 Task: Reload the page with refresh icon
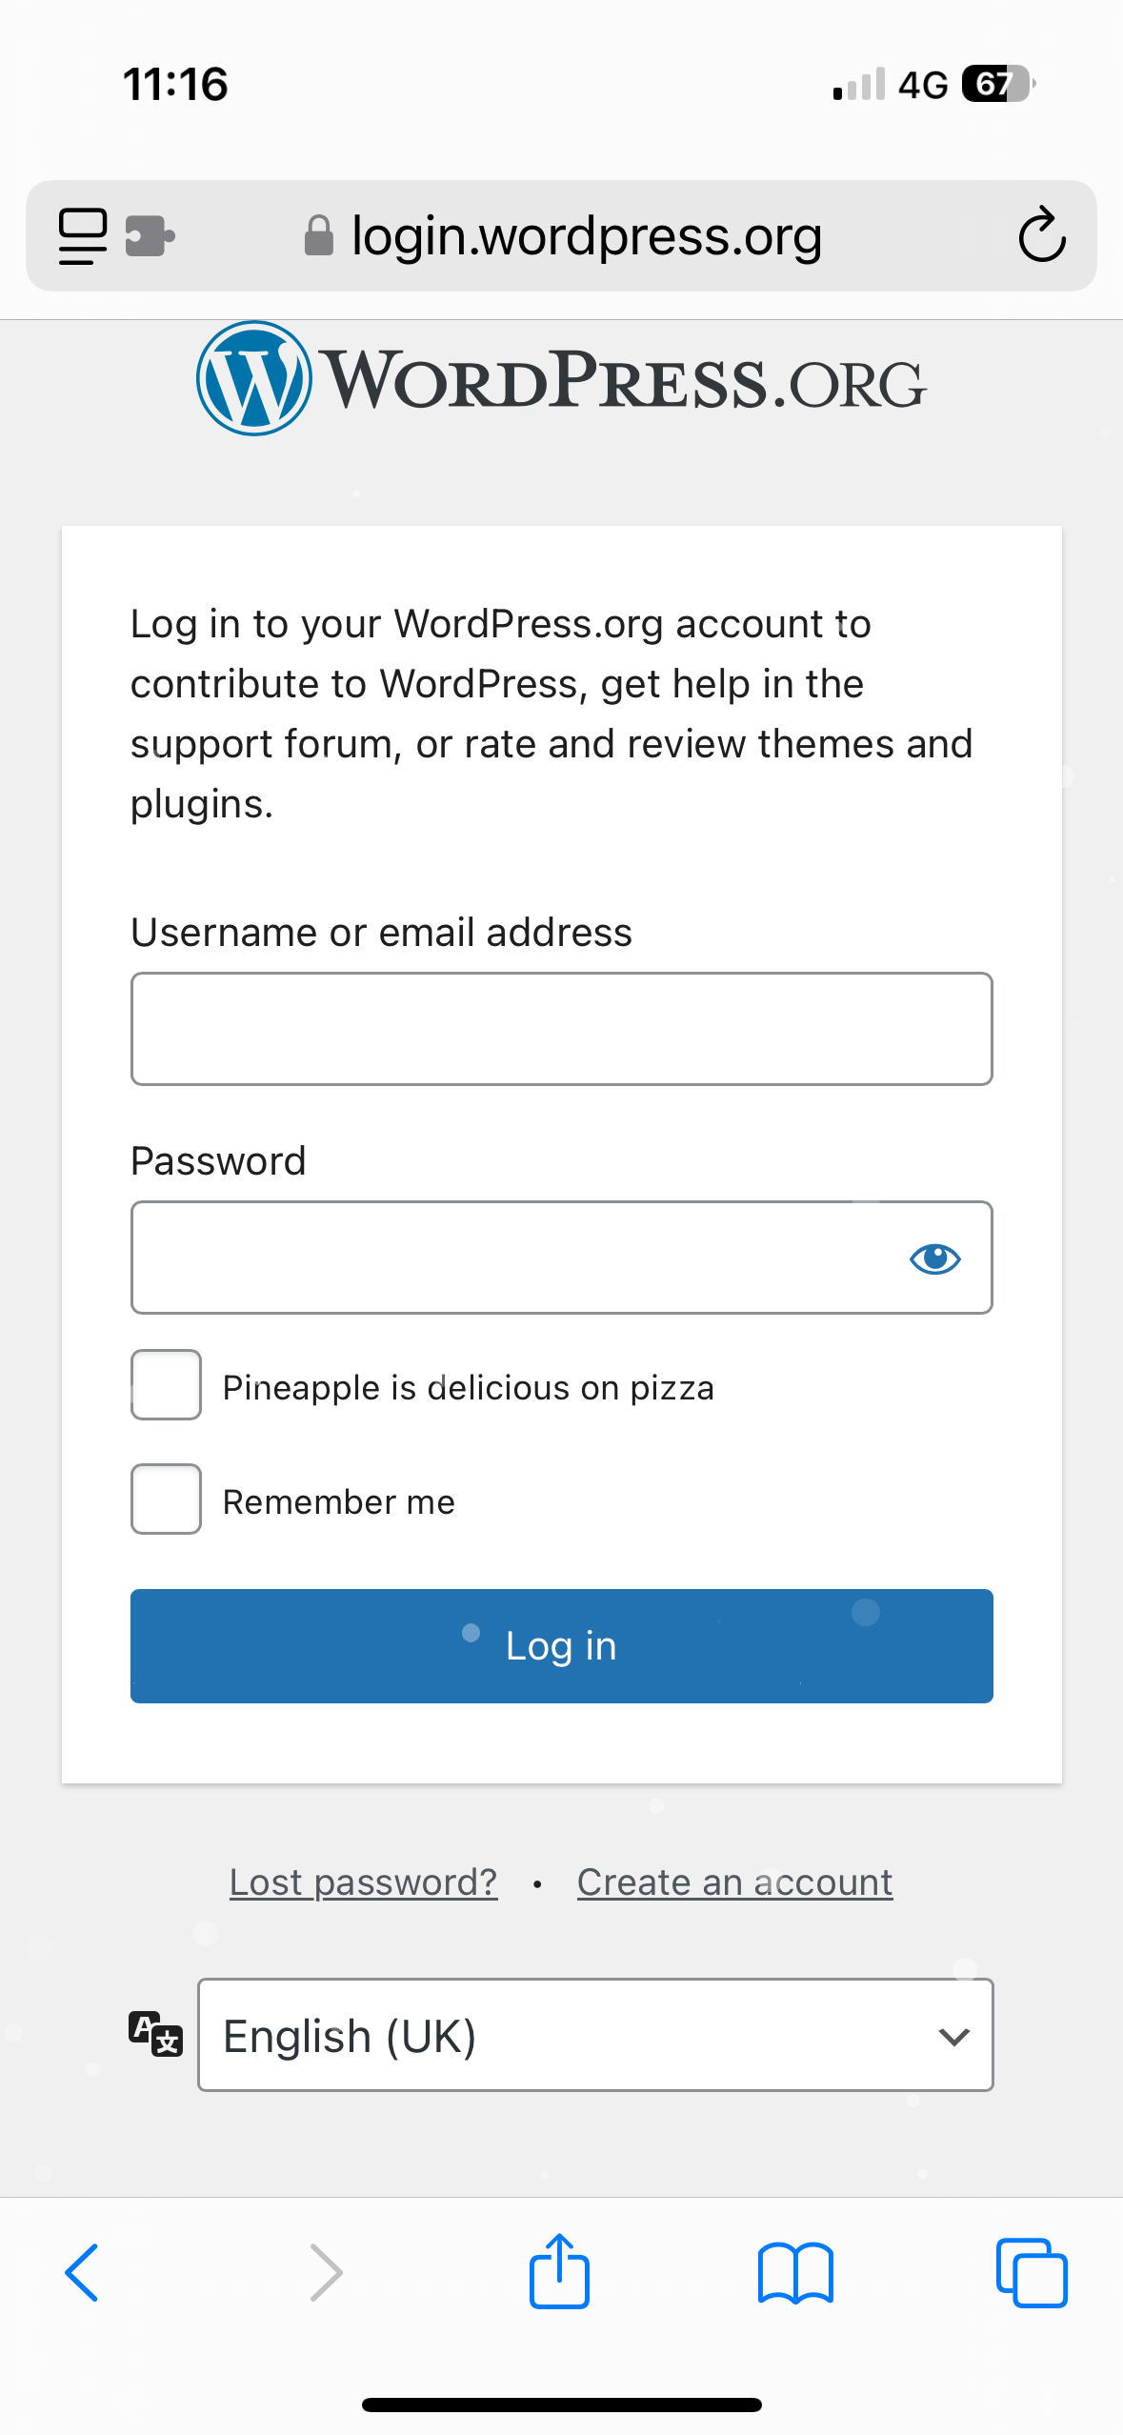(x=1041, y=234)
